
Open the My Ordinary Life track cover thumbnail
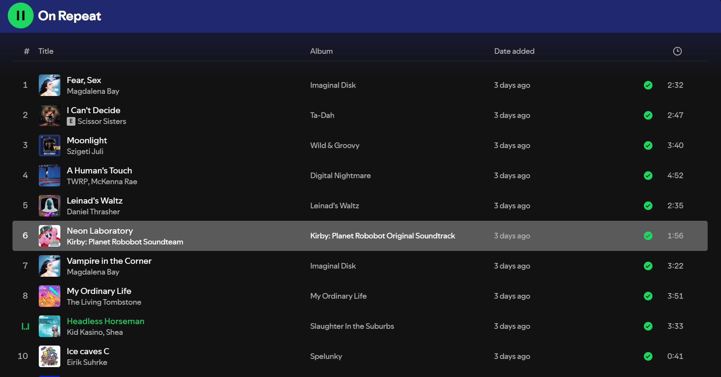[50, 296]
